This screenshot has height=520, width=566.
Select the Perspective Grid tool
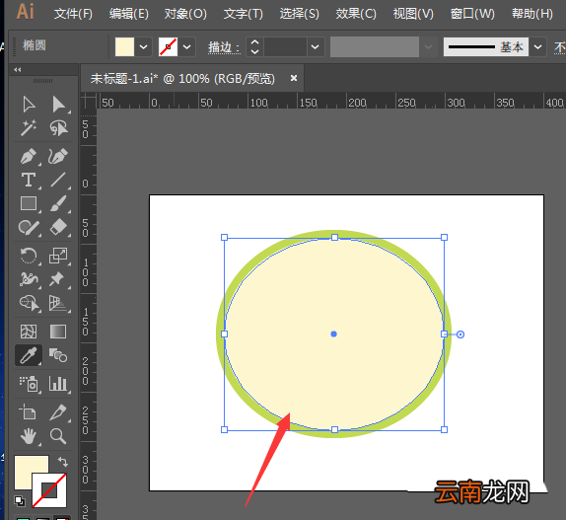coord(58,303)
